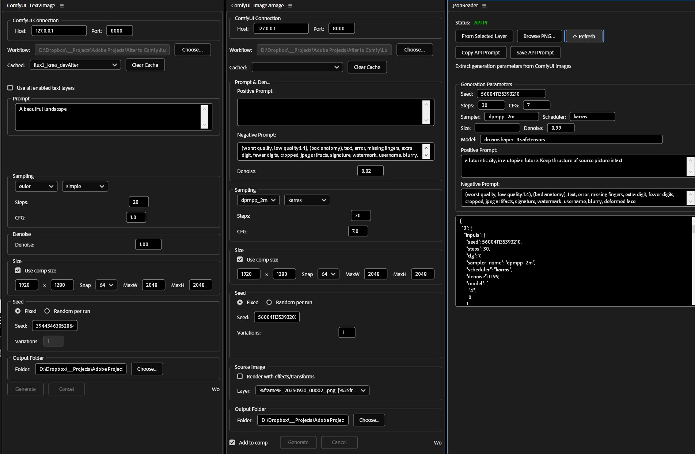Toggle the Add to comp checkbox
Image resolution: width=695 pixels, height=454 pixels.
pos(232,442)
